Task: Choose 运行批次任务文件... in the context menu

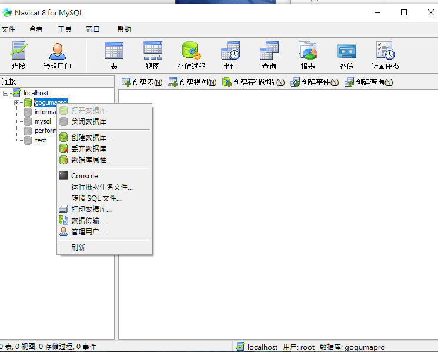Action: (x=105, y=187)
